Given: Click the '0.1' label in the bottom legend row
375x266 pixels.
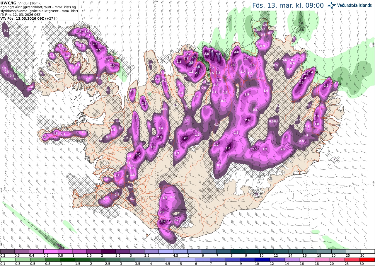Looking at the screenshot, I should 3,264.
